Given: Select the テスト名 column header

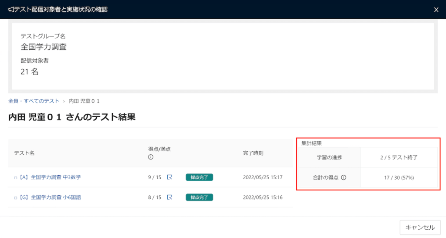Looking at the screenshot, I should (24, 153).
